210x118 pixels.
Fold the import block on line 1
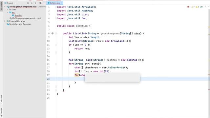tap(56, 7)
